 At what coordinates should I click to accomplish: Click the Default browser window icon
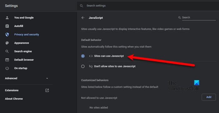coord(7,60)
